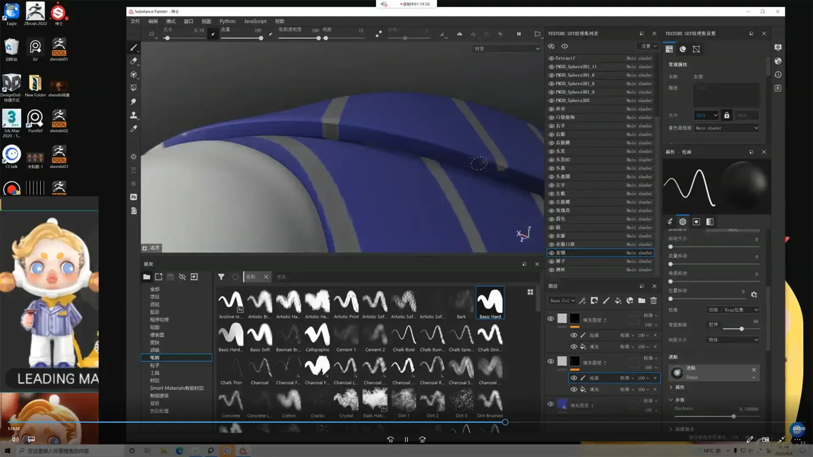Toggle visibility of bottom blue fill layer
This screenshot has height=457, width=813.
tap(550, 404)
